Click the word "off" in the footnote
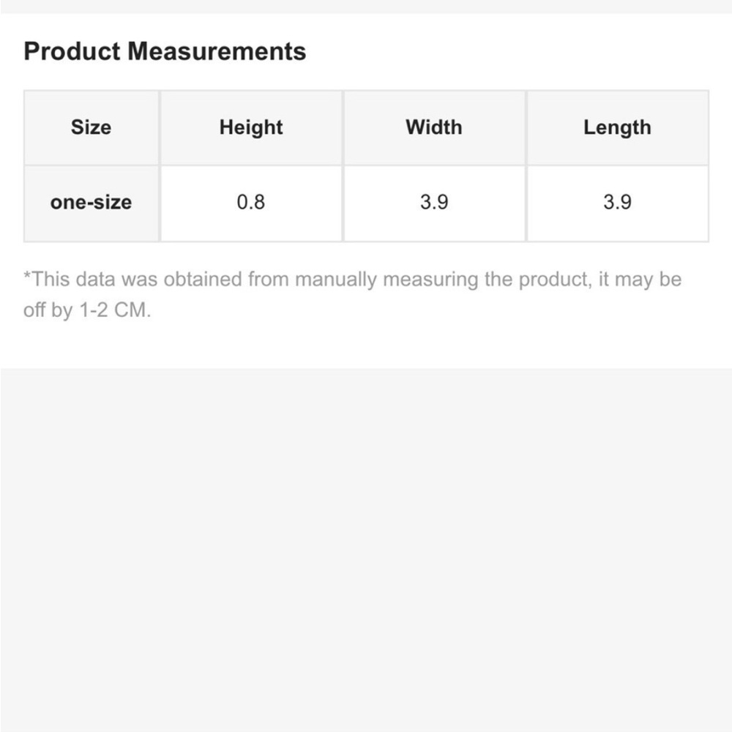Viewport: 732px width, 732px height. coord(34,310)
